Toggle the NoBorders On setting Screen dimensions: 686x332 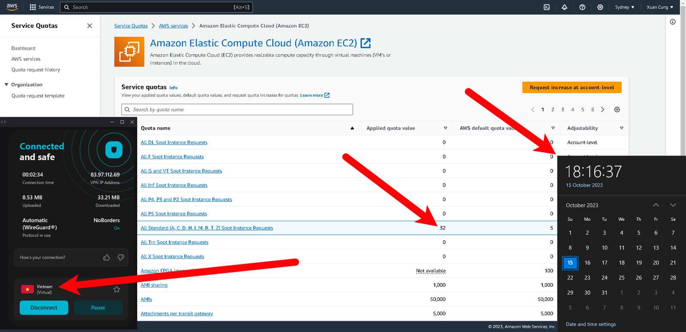click(x=117, y=228)
